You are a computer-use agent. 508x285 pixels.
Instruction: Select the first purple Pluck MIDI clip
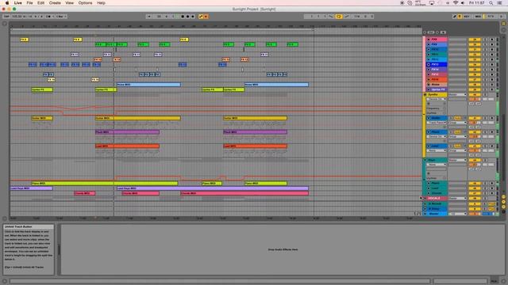[127, 132]
